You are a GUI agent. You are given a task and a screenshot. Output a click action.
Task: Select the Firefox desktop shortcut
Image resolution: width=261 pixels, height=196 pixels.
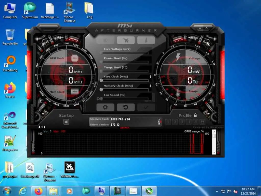pos(10,90)
